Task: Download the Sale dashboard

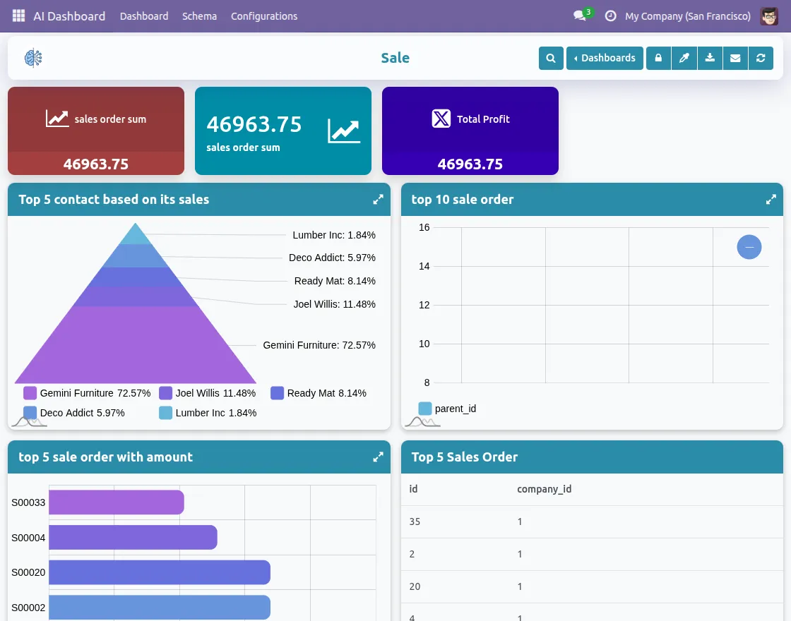Action: pos(710,58)
